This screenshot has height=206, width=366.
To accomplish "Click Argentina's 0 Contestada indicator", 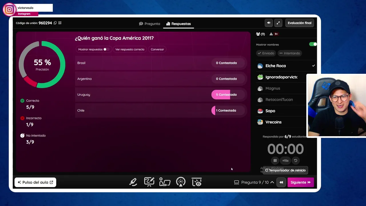I will click(x=228, y=79).
